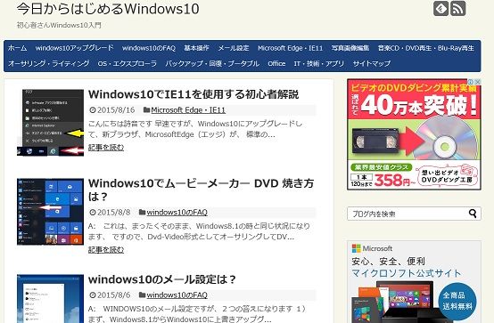
Task: Open the サイトマップ menu item
Action: (x=372, y=63)
